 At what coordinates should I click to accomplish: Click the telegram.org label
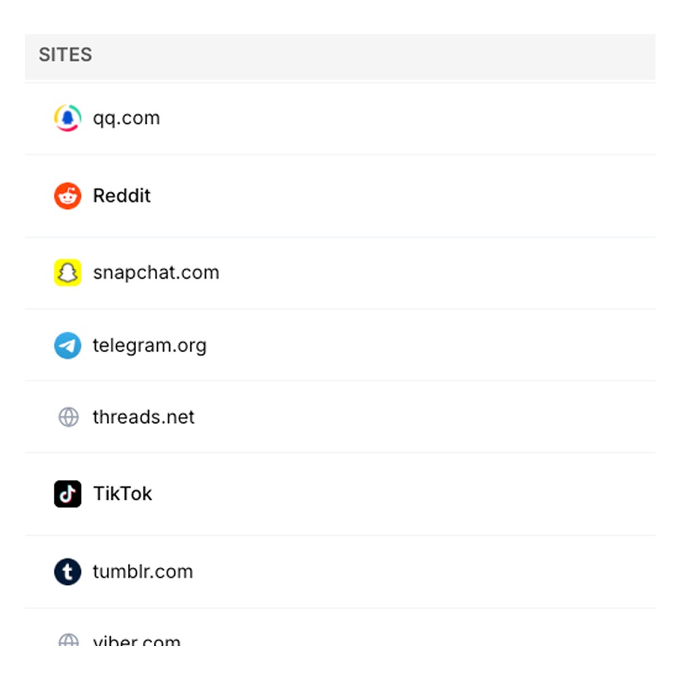click(150, 345)
